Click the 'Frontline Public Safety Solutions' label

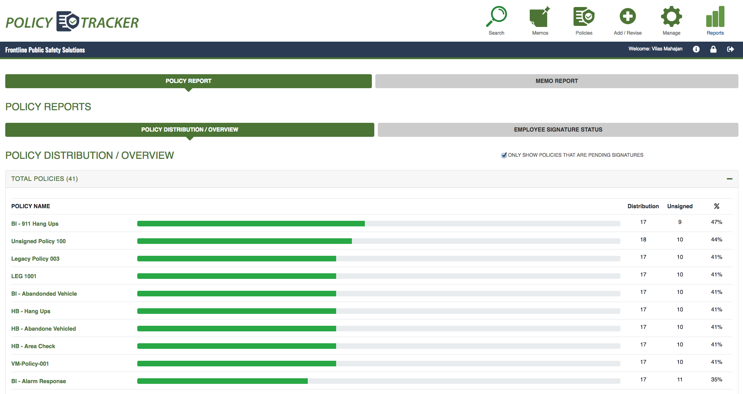tap(44, 50)
